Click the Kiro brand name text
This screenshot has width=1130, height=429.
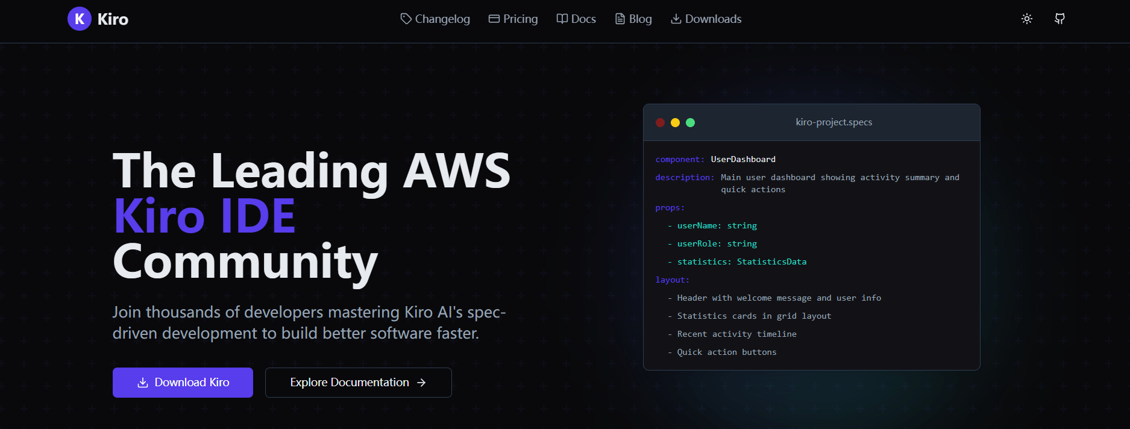click(x=113, y=19)
